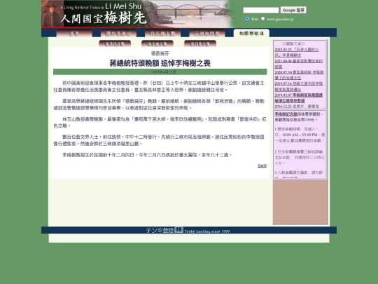Open the 李梅樹紀念館 link in sidebar

(286, 114)
